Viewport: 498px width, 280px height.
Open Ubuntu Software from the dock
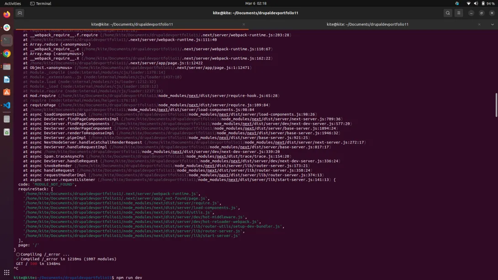pyautogui.click(x=6, y=92)
